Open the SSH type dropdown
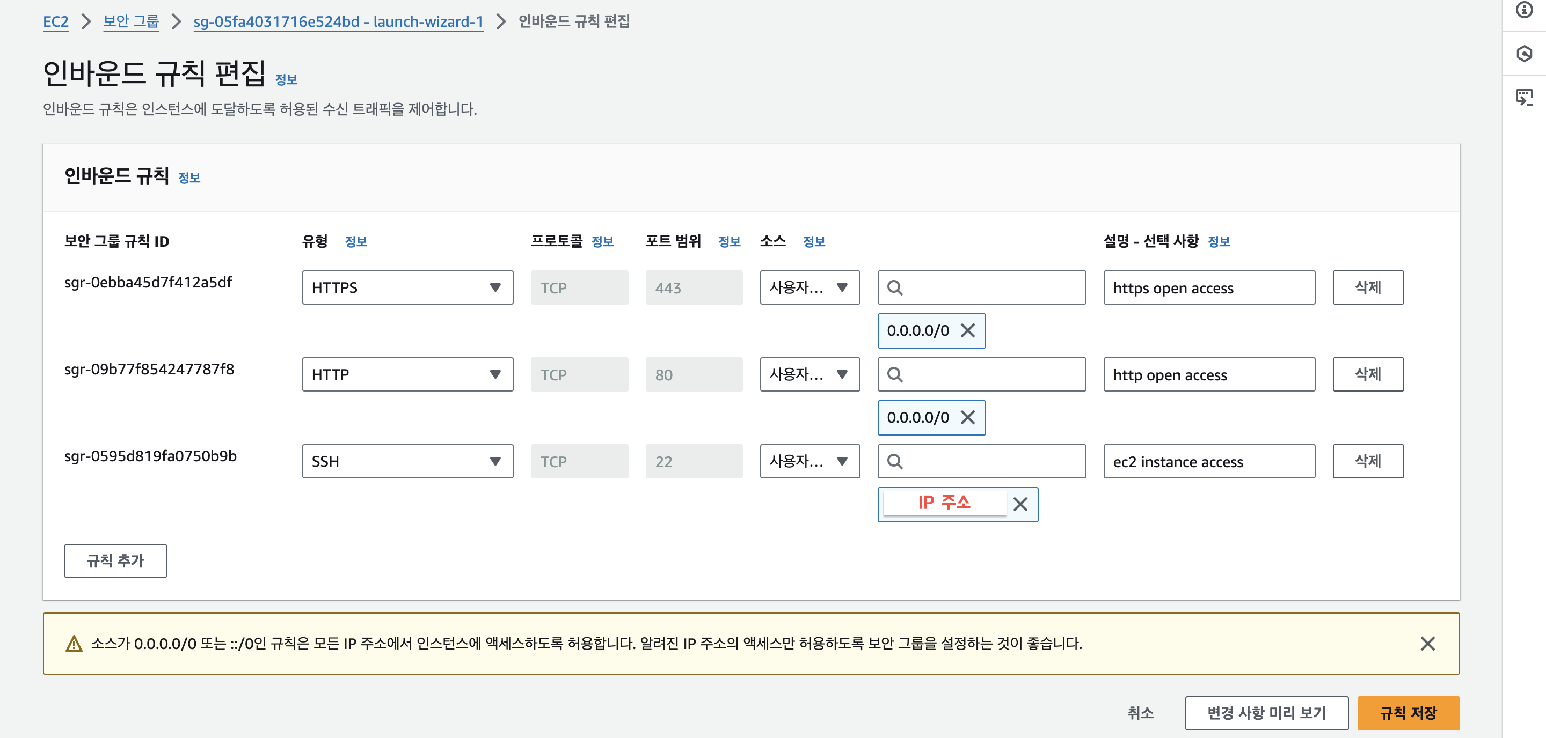Screen dimensions: 1546x738 (407, 461)
